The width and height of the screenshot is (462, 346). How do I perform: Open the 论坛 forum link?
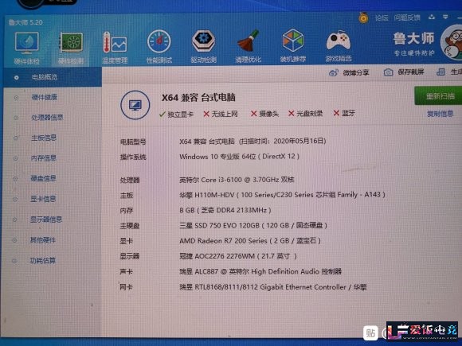click(x=382, y=18)
